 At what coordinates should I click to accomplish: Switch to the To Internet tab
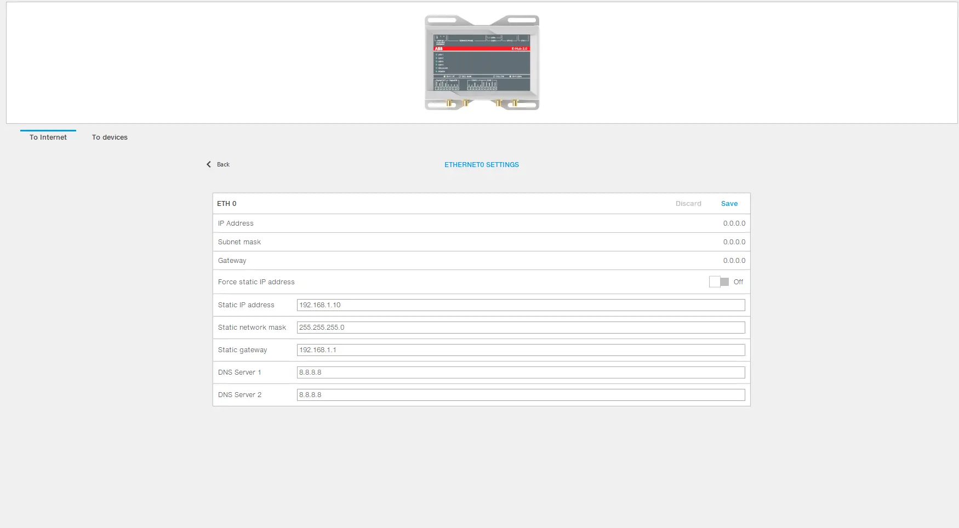(48, 137)
